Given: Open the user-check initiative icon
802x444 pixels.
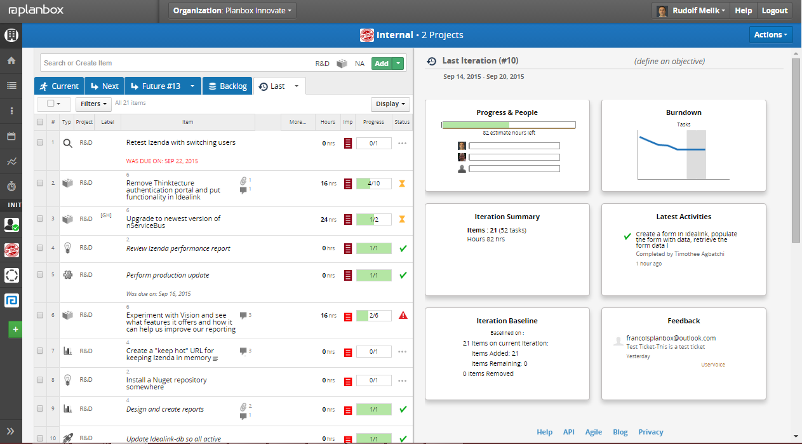Looking at the screenshot, I should (x=11, y=224).
